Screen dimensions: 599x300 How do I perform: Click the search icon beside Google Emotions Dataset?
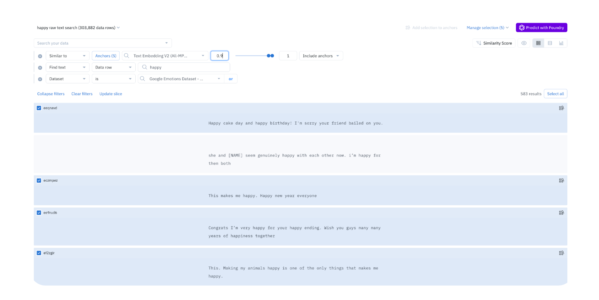click(x=143, y=79)
